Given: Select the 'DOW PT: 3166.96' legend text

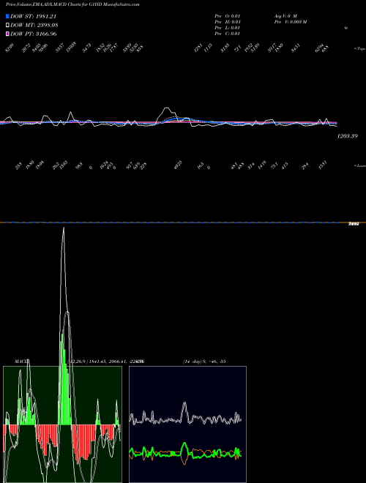Looking at the screenshot, I should (33, 34).
